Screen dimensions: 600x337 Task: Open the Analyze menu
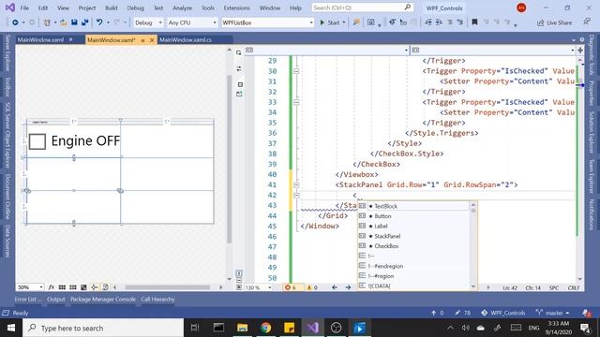pos(182,7)
